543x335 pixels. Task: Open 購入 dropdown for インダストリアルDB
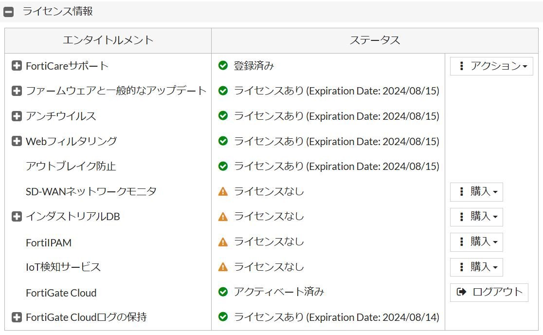(476, 217)
